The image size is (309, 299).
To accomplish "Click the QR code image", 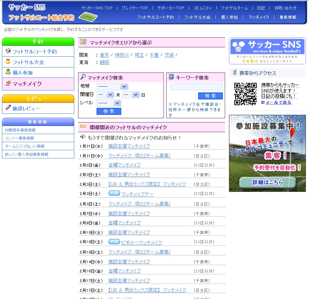I will (x=245, y=94).
